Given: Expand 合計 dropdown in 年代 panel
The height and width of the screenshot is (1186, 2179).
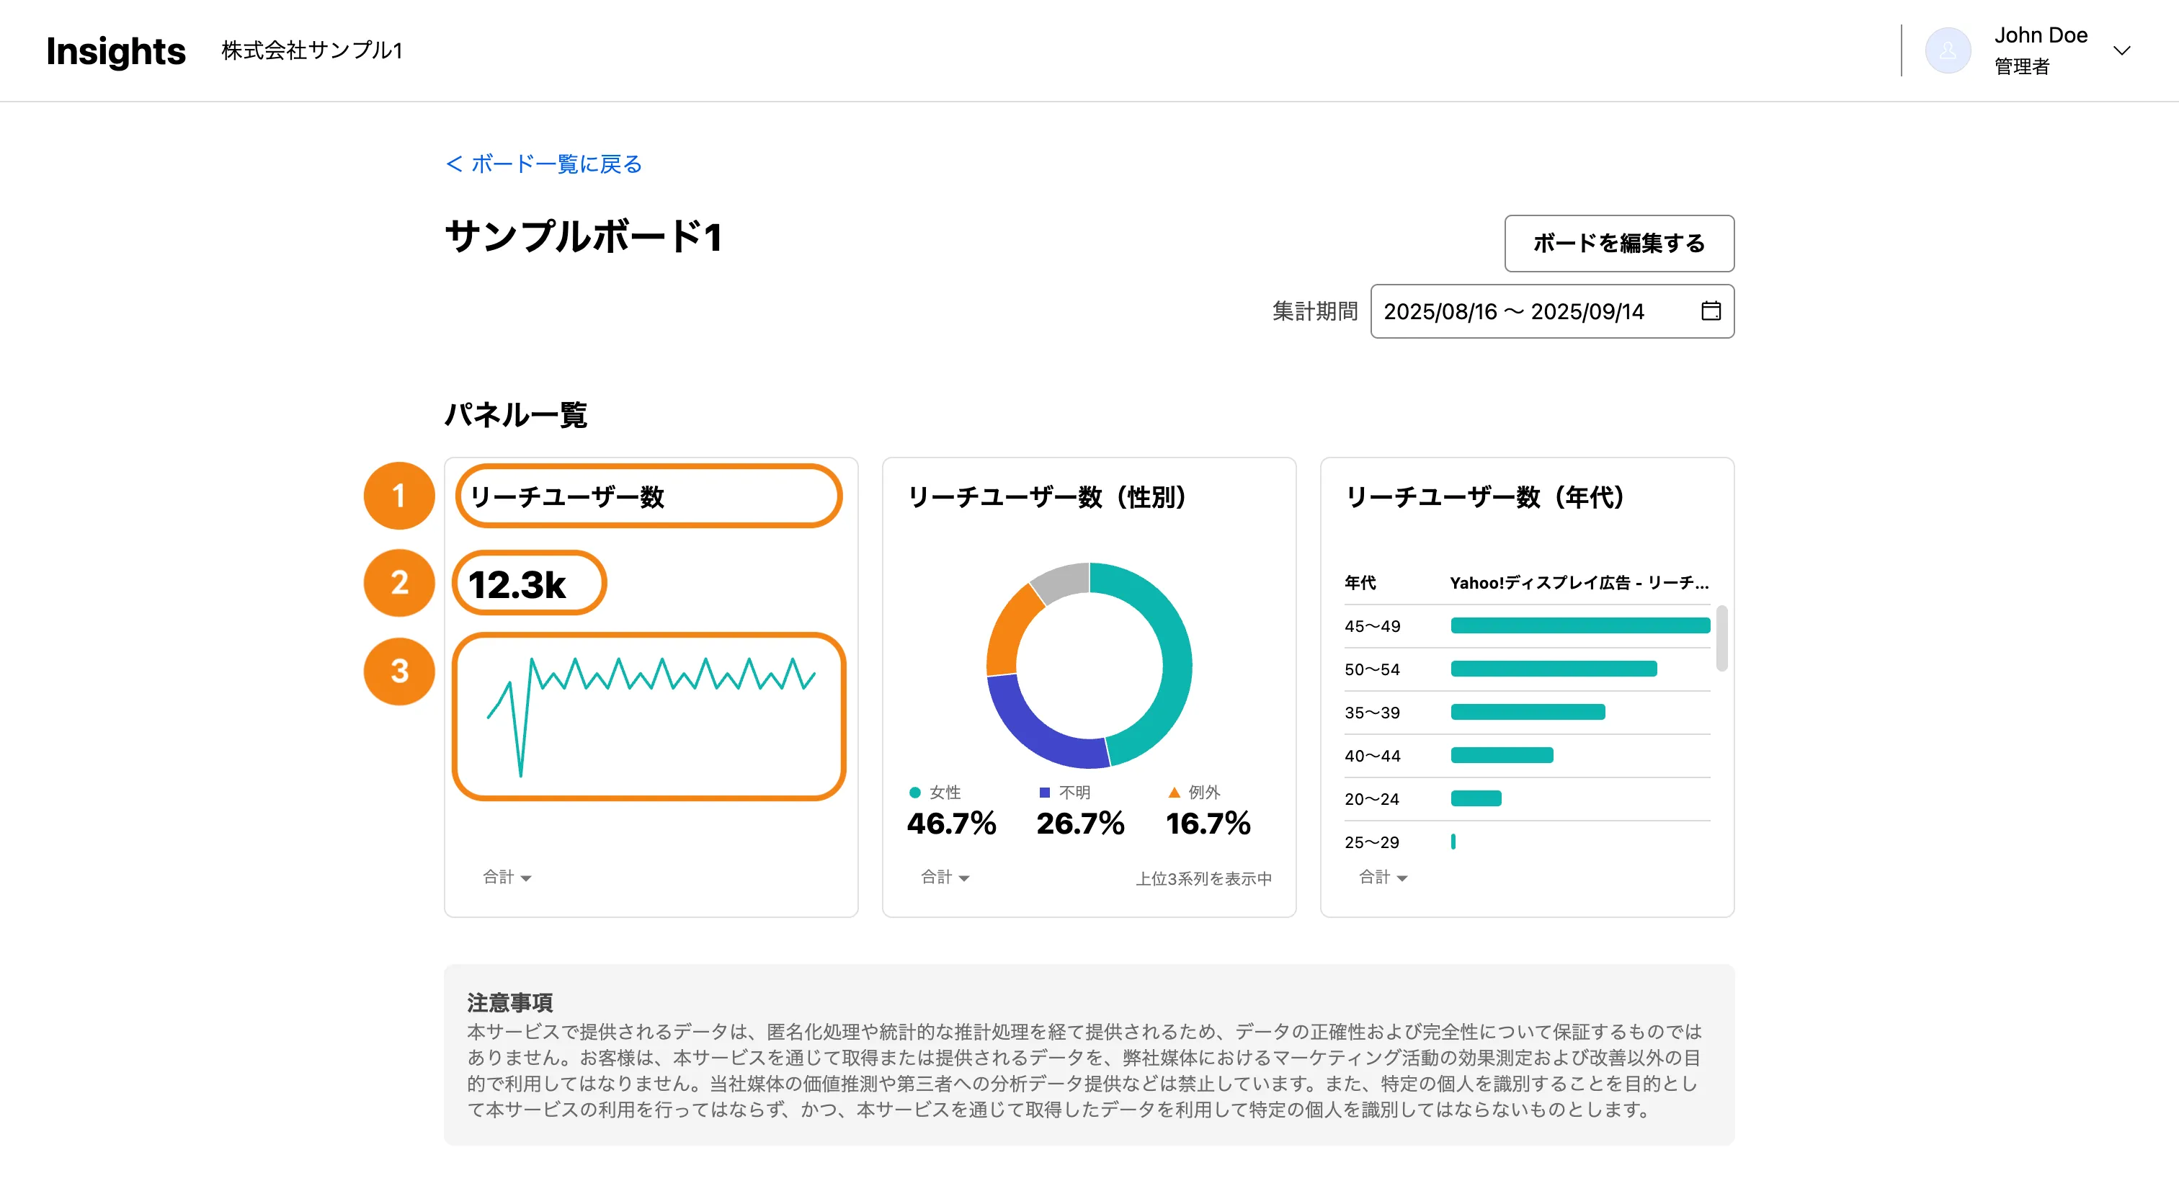Looking at the screenshot, I should point(1383,877).
